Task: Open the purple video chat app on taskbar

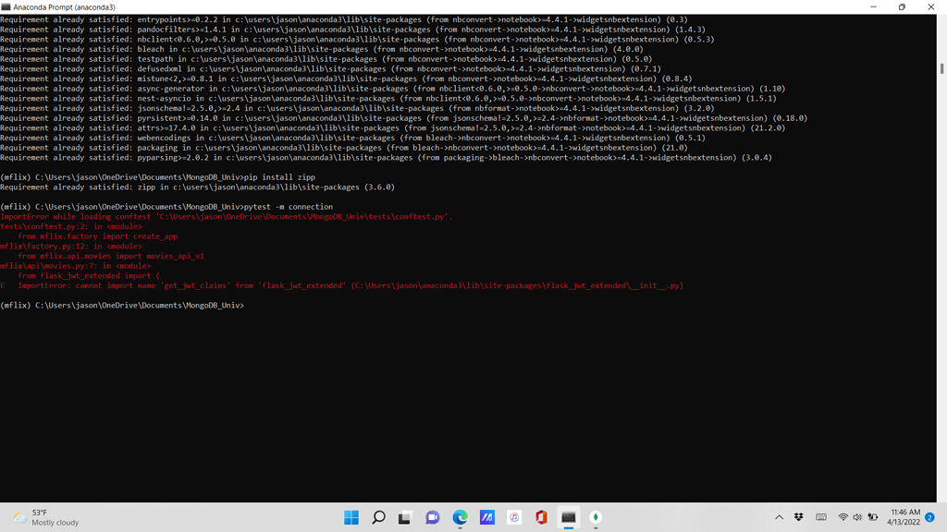Action: (x=431, y=517)
